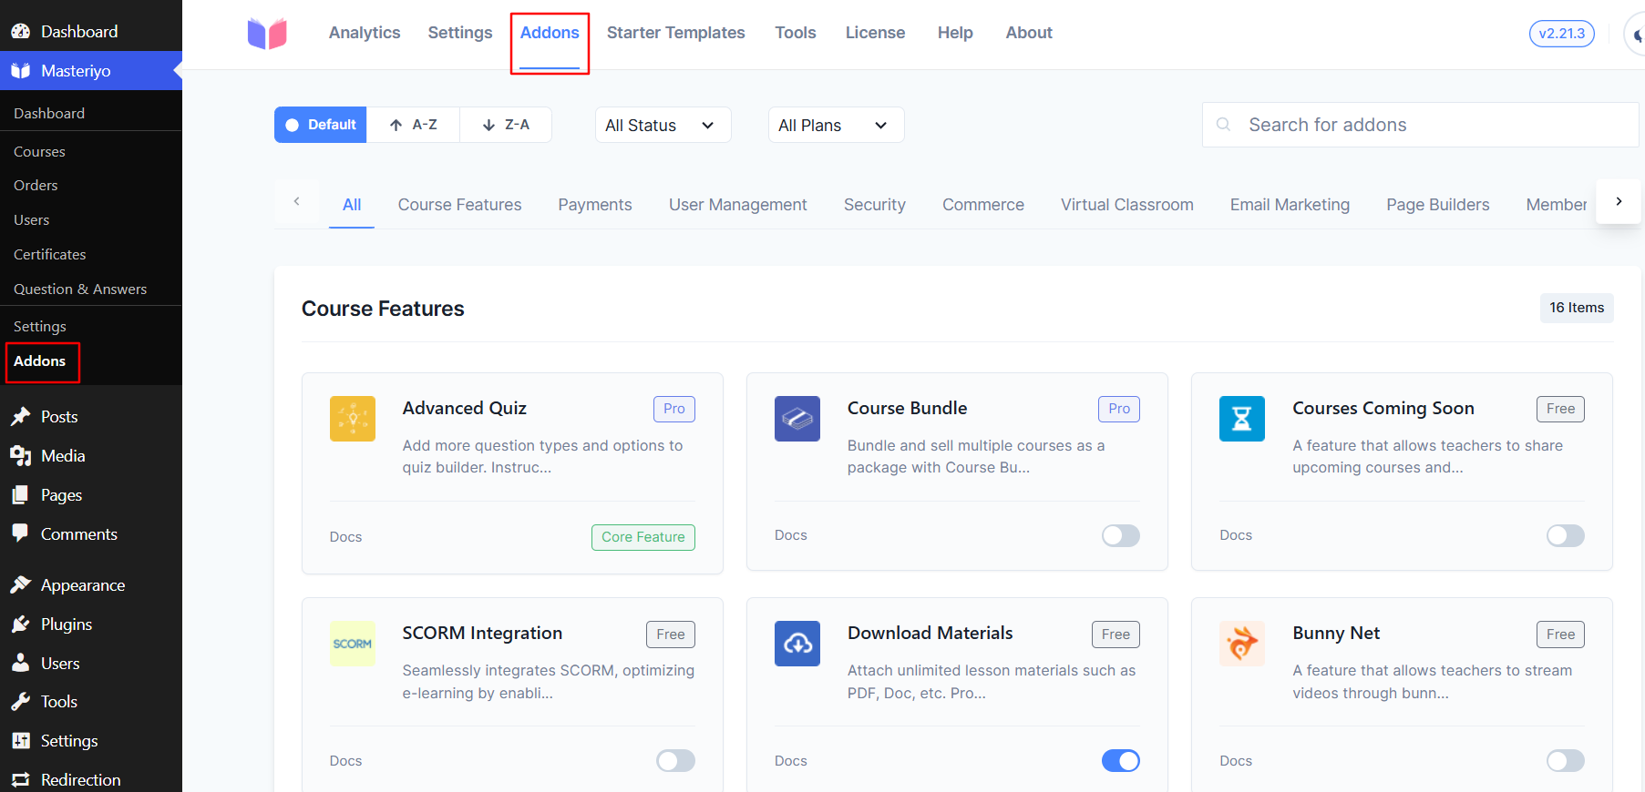Sort addons Z-A descending

506,125
